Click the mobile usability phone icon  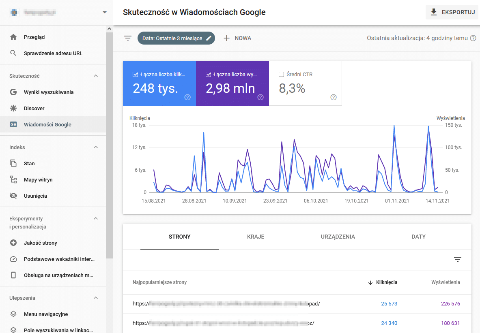tap(13, 275)
